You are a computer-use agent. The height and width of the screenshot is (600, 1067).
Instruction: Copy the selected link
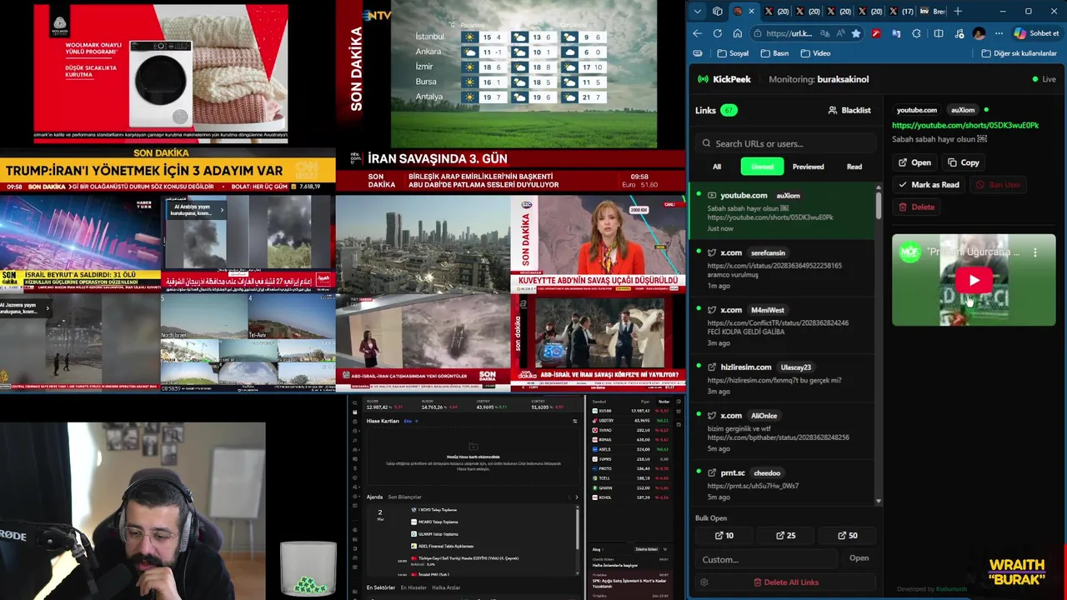tap(963, 162)
